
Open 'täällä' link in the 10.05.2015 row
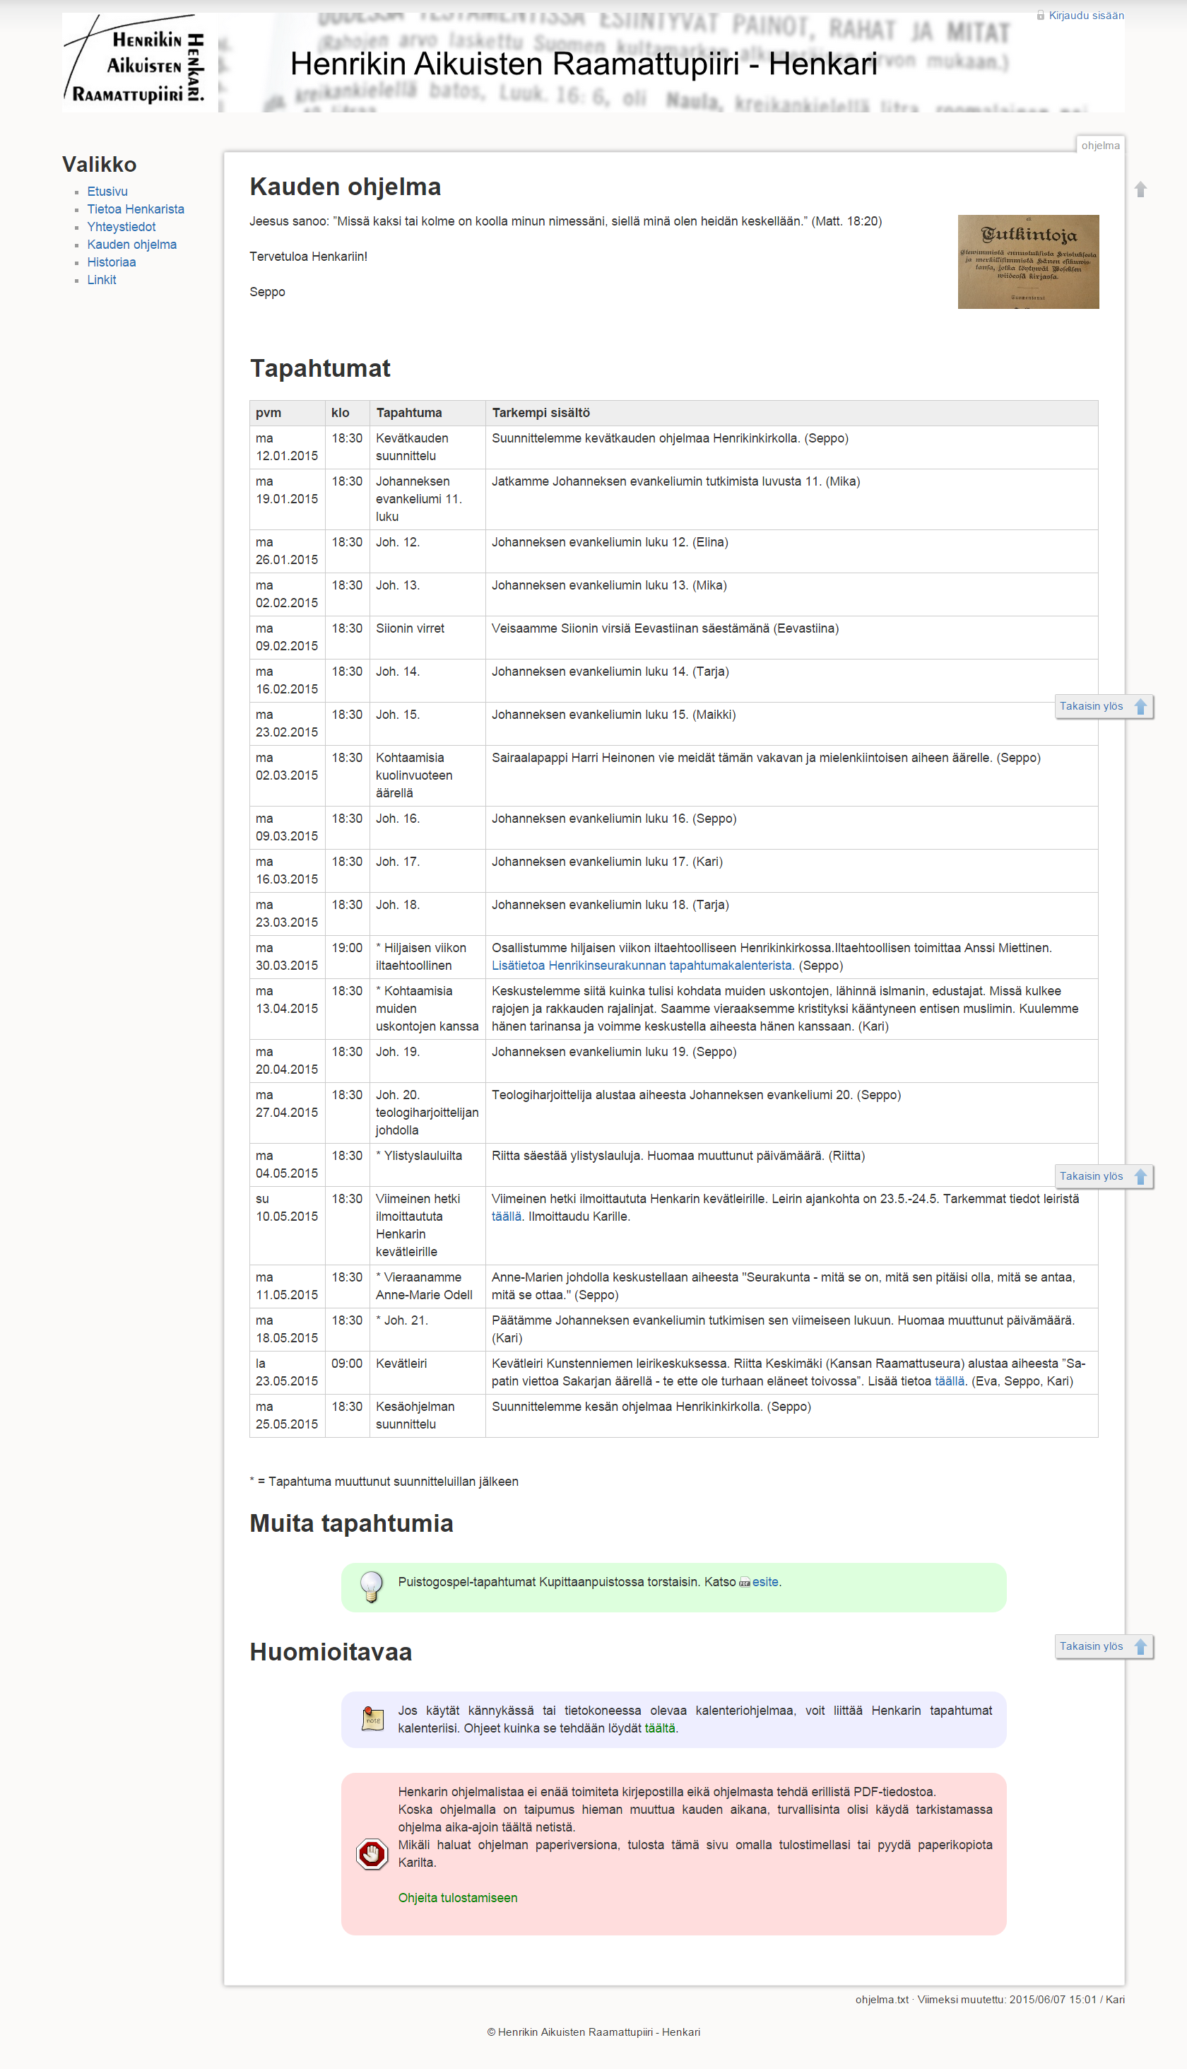coord(507,1217)
